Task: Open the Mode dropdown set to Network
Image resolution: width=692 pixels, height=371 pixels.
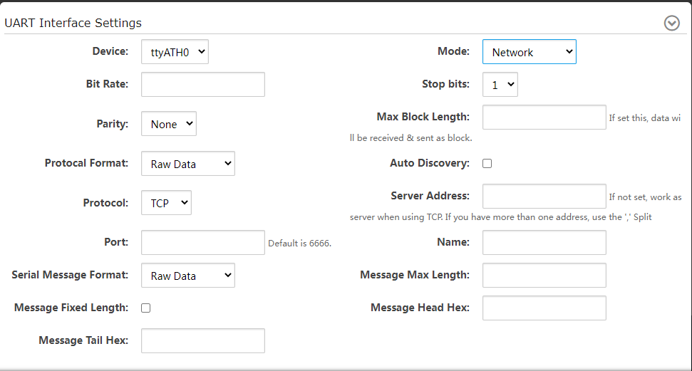Action: pyautogui.click(x=529, y=52)
